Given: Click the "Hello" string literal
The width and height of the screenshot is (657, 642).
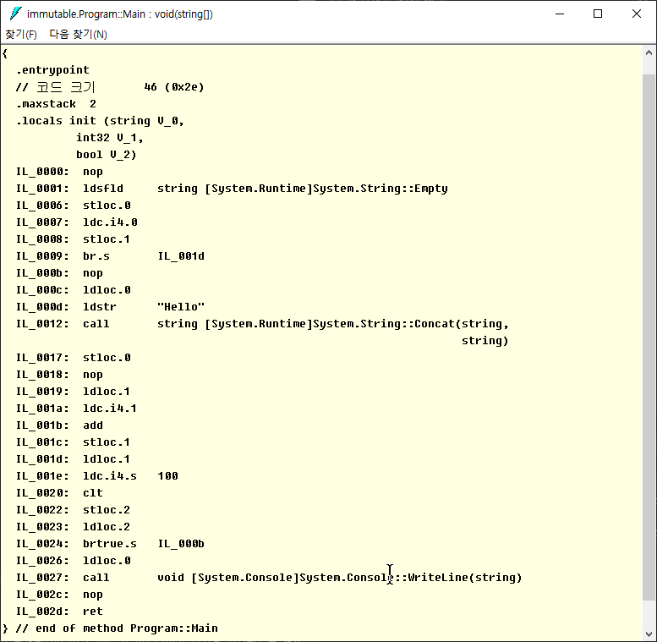Looking at the screenshot, I should 181,307.
